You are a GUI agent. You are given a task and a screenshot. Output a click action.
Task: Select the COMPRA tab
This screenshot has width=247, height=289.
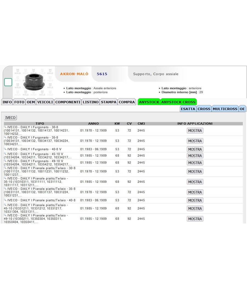click(127, 102)
